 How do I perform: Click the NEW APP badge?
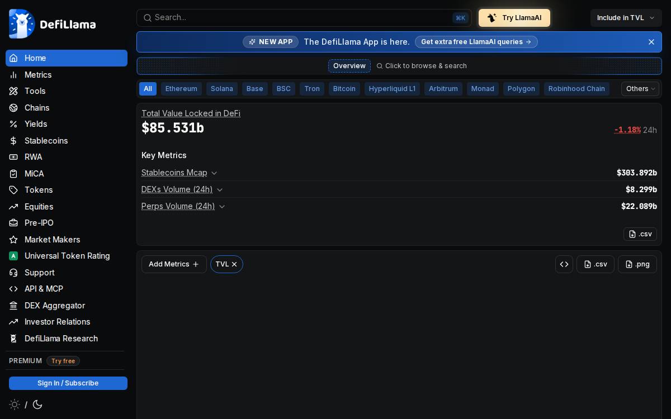pyautogui.click(x=271, y=42)
